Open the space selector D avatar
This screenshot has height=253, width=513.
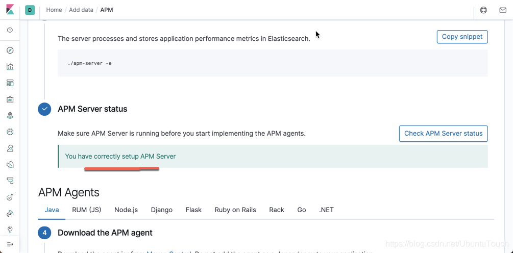tap(30, 10)
